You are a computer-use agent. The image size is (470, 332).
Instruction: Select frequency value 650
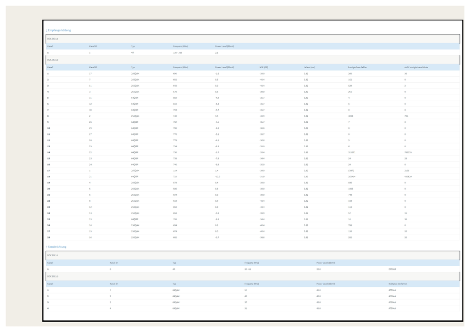tap(175, 207)
